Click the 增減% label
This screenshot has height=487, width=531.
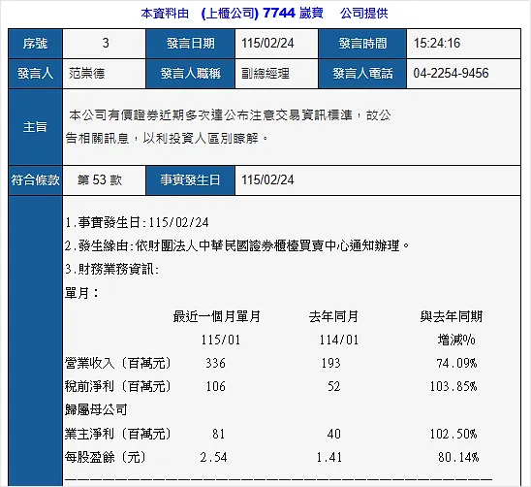tap(456, 340)
